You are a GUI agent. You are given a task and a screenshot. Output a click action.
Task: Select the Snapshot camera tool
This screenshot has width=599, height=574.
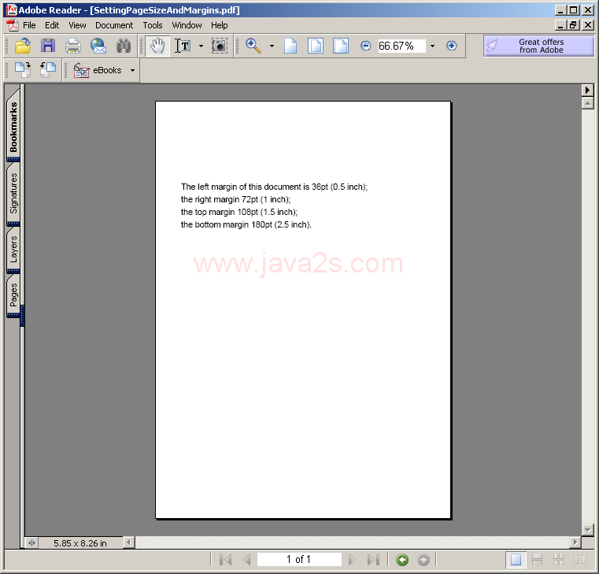220,46
